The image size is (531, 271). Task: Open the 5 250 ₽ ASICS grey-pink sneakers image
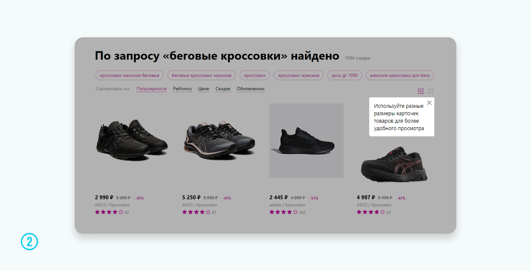(x=219, y=140)
